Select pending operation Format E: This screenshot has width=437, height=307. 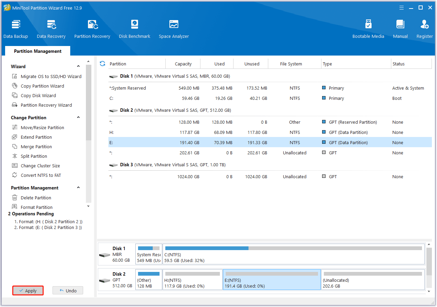48,227
